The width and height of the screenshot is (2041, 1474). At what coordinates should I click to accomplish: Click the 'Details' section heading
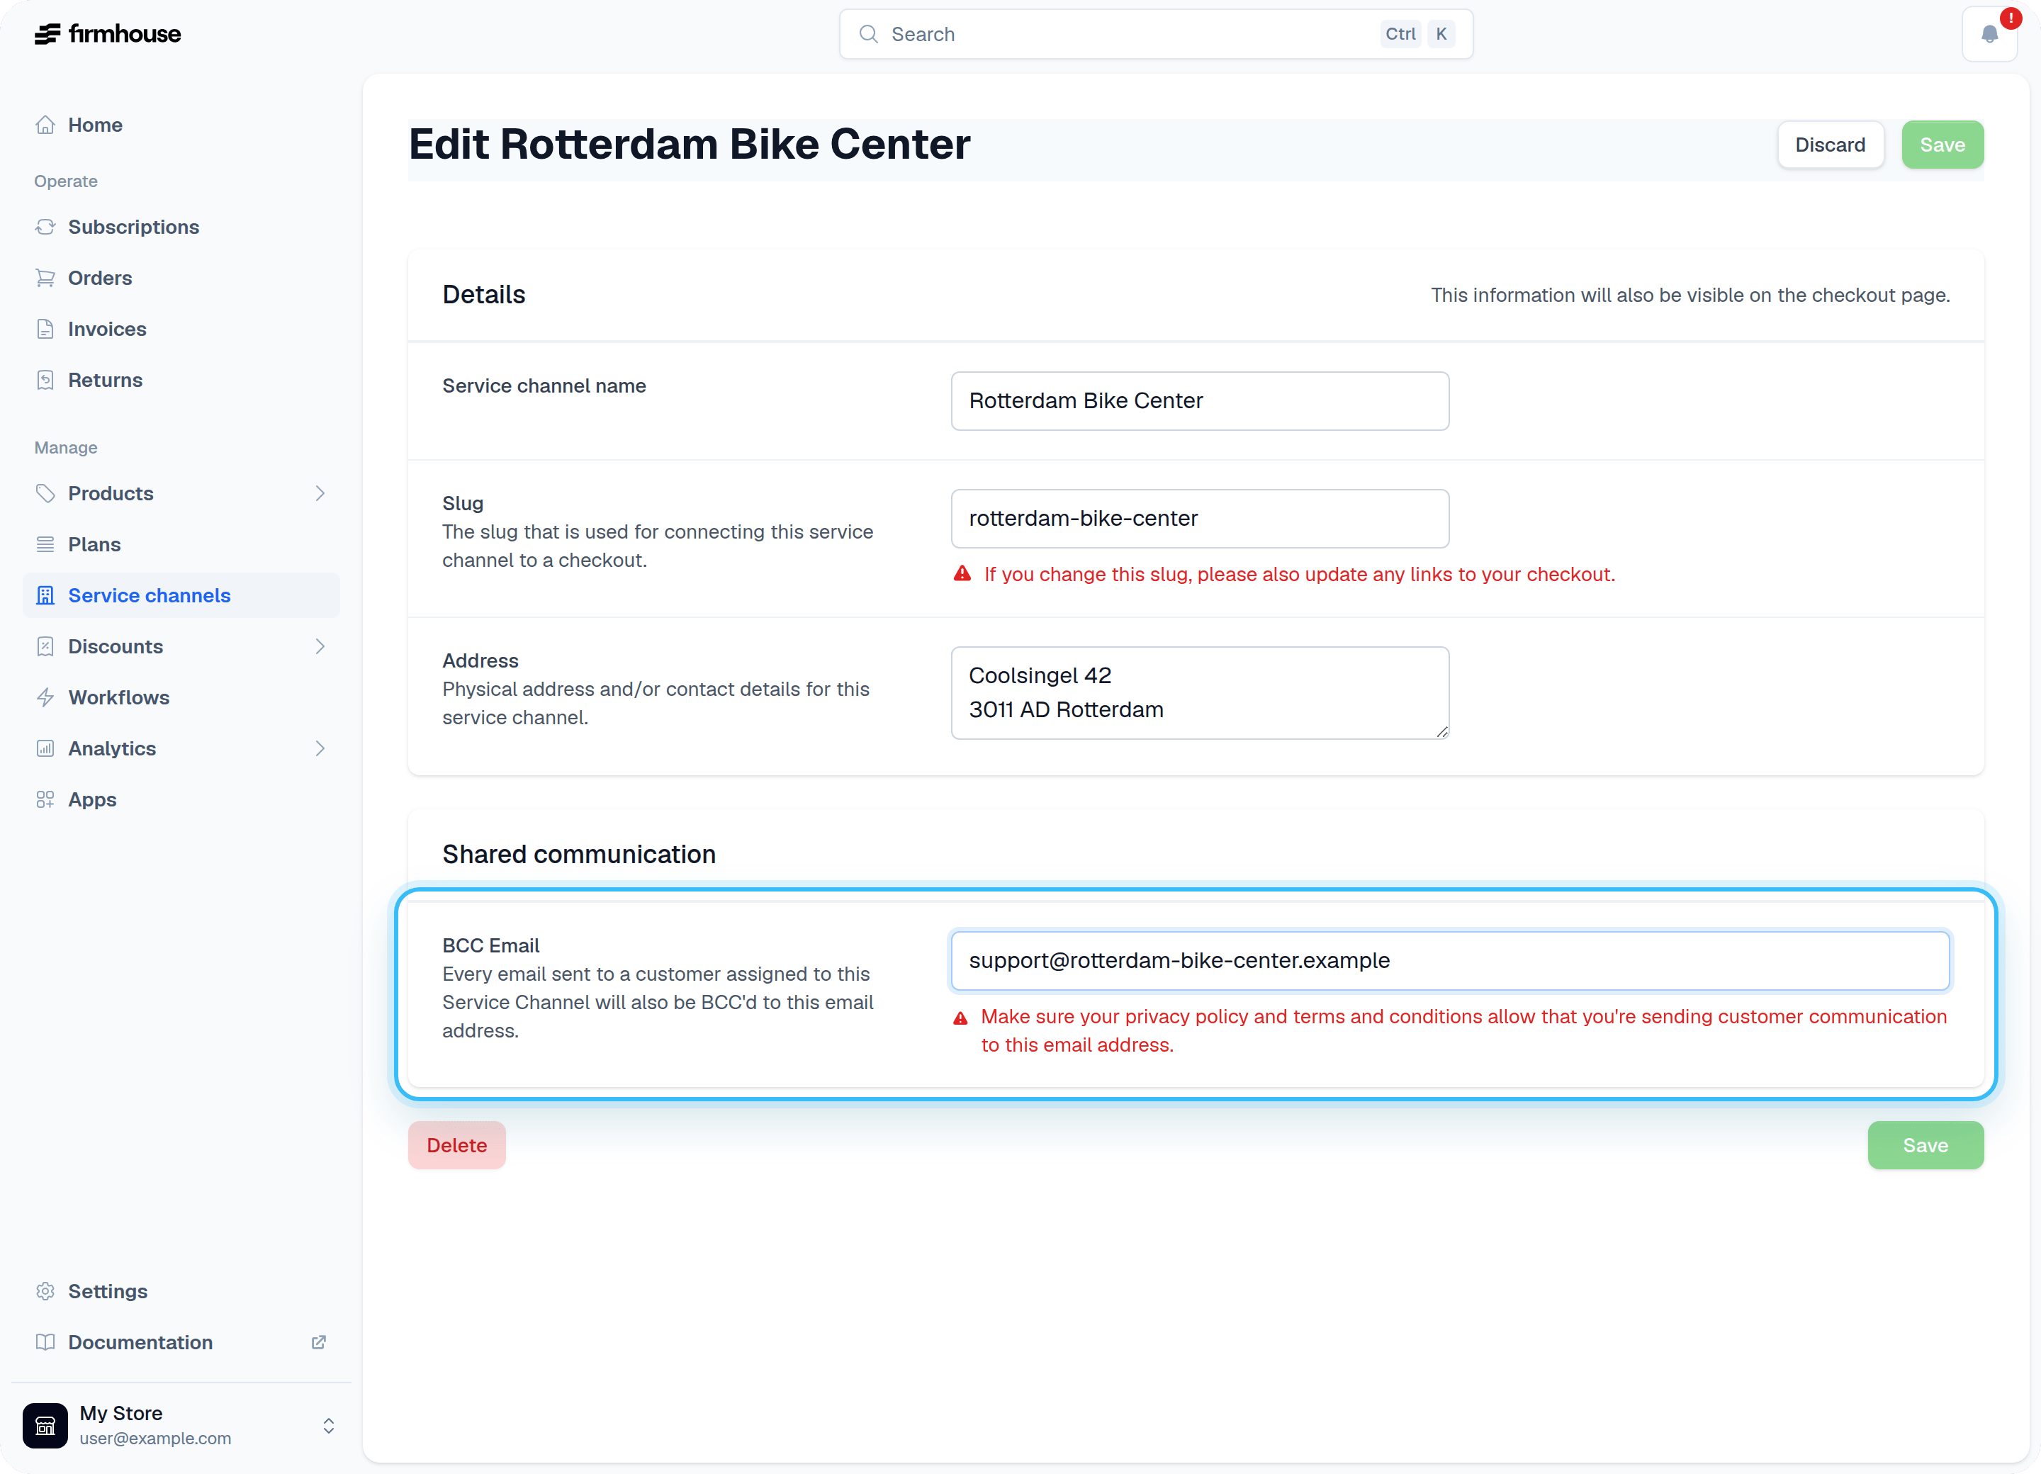pos(483,294)
